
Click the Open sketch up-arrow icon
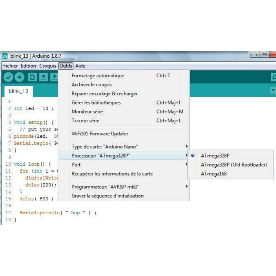(x=43, y=77)
